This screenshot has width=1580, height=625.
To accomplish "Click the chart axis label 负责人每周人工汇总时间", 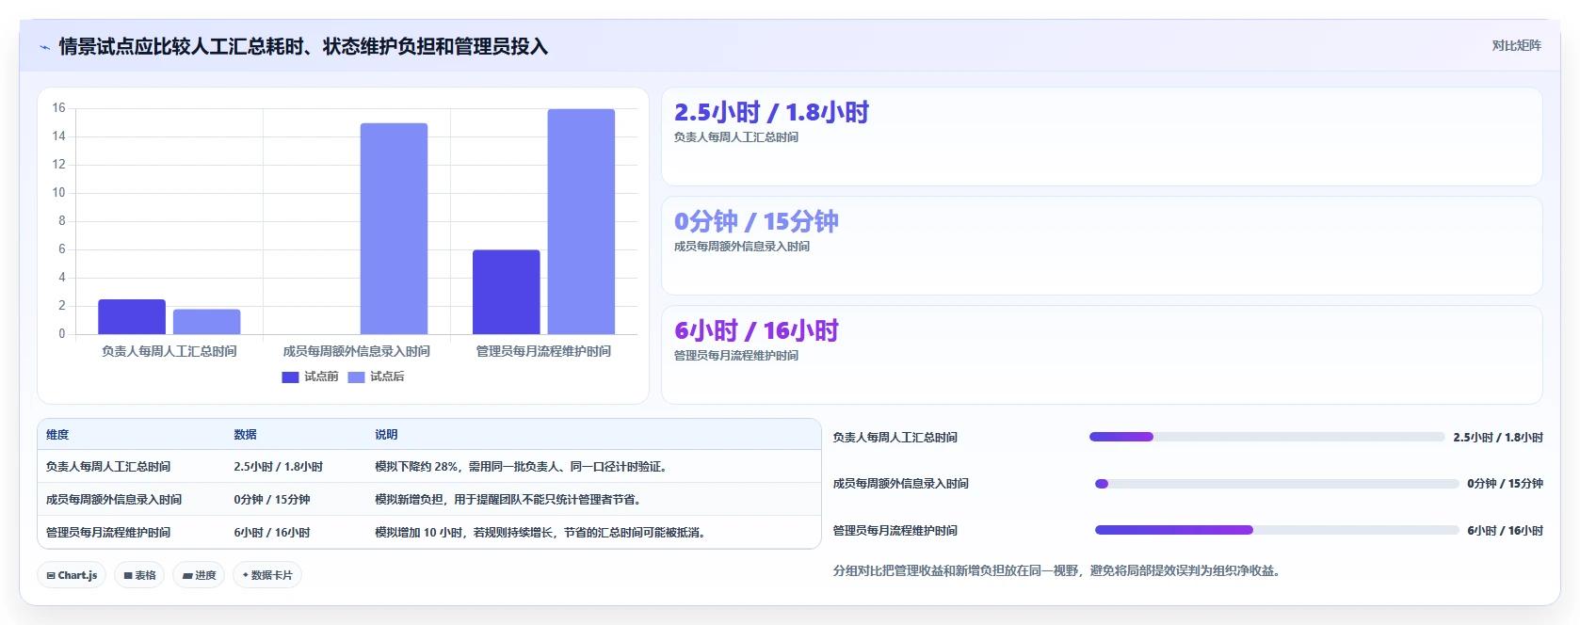I will pyautogui.click(x=169, y=351).
